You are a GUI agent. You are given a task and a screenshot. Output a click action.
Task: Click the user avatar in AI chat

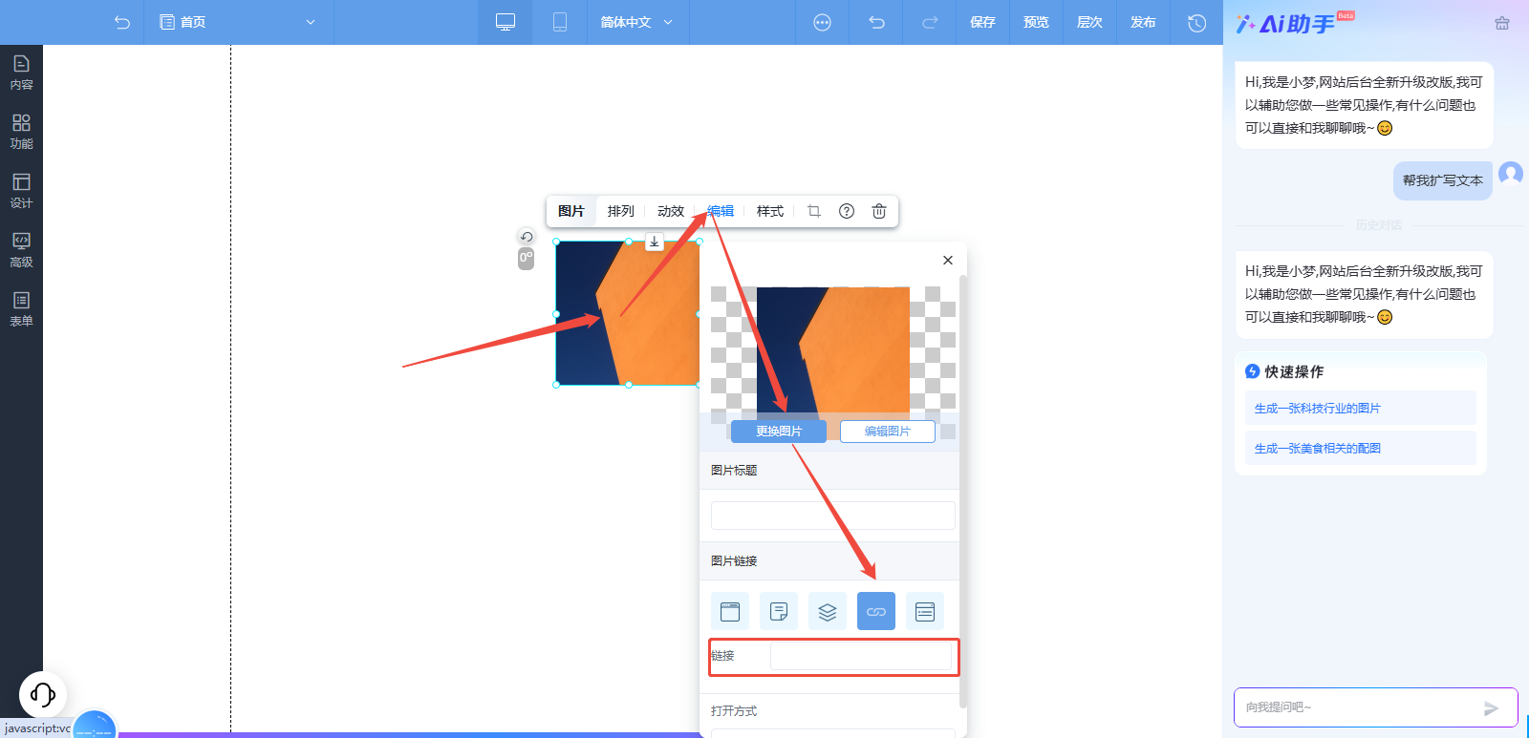click(x=1511, y=174)
